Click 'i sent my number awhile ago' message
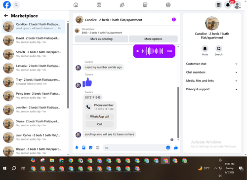Viewport: 247px width, 180px height. click(x=103, y=67)
